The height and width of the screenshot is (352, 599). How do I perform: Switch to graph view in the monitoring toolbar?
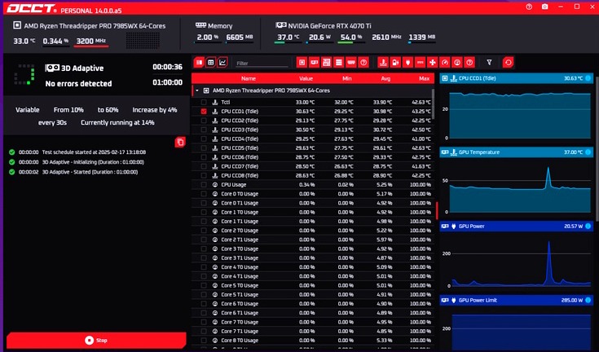click(x=223, y=62)
